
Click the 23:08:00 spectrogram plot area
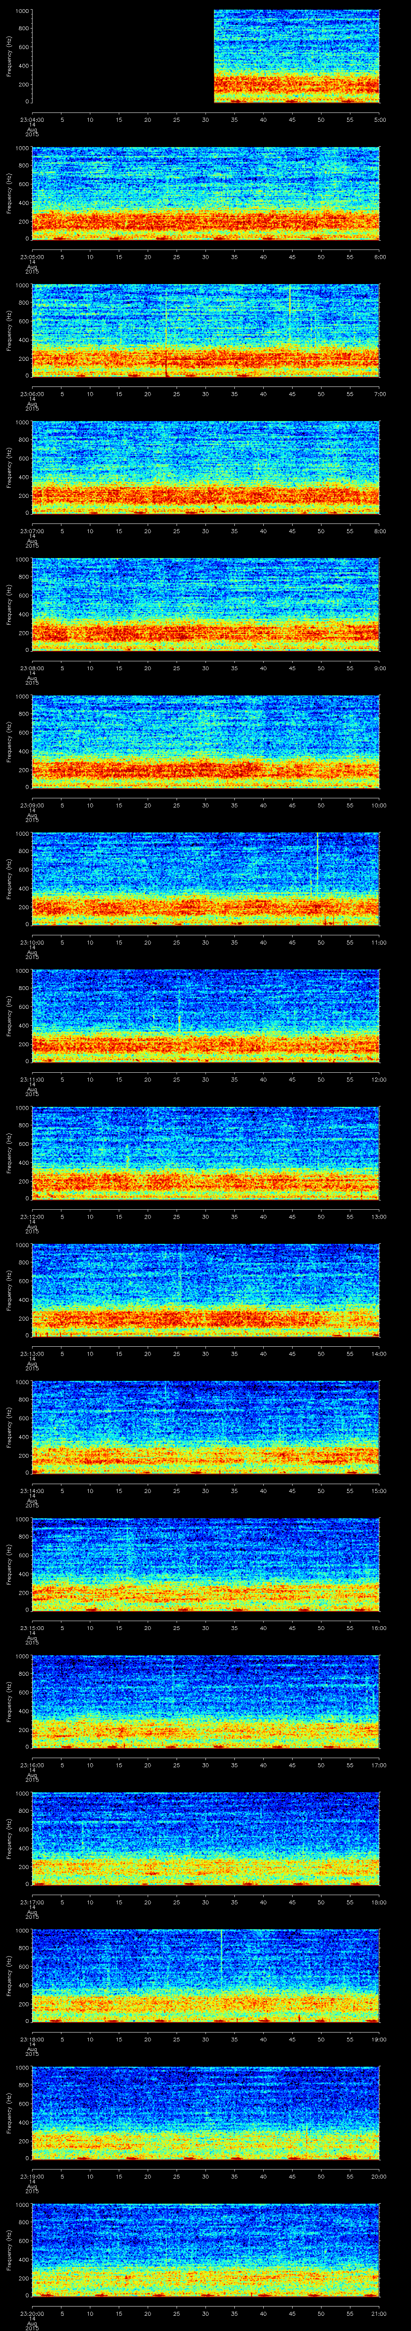206,605
